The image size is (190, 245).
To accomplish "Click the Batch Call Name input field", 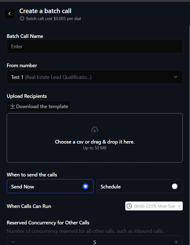I will pyautogui.click(x=95, y=46).
